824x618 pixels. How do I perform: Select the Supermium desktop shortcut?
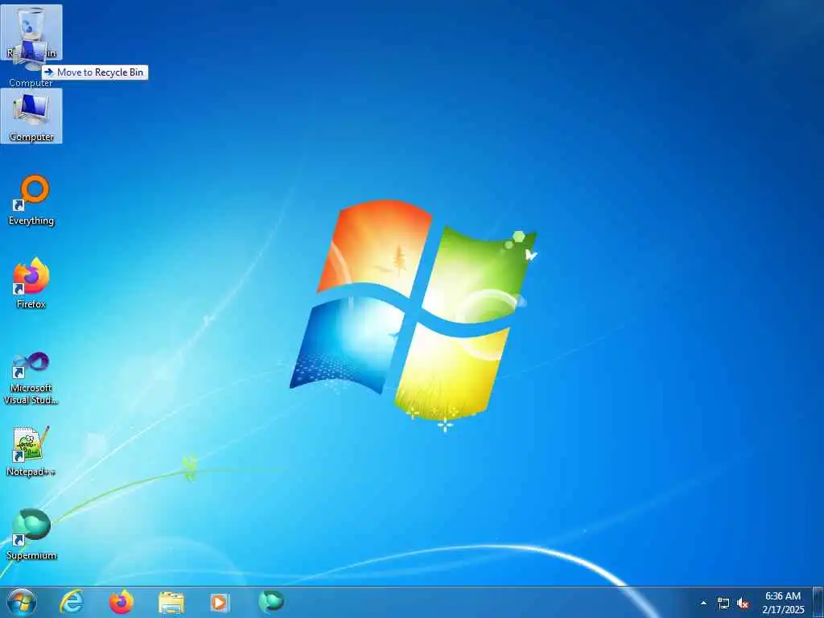pyautogui.click(x=31, y=534)
